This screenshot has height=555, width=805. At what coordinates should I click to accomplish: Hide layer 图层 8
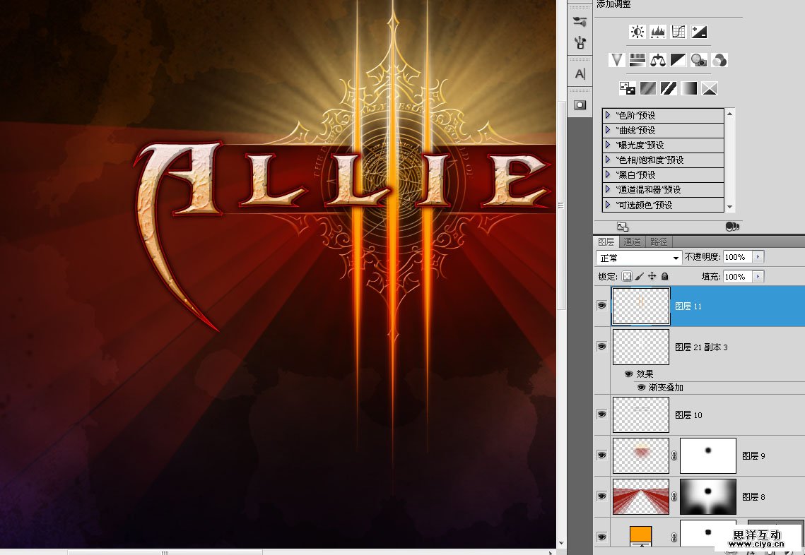[601, 496]
